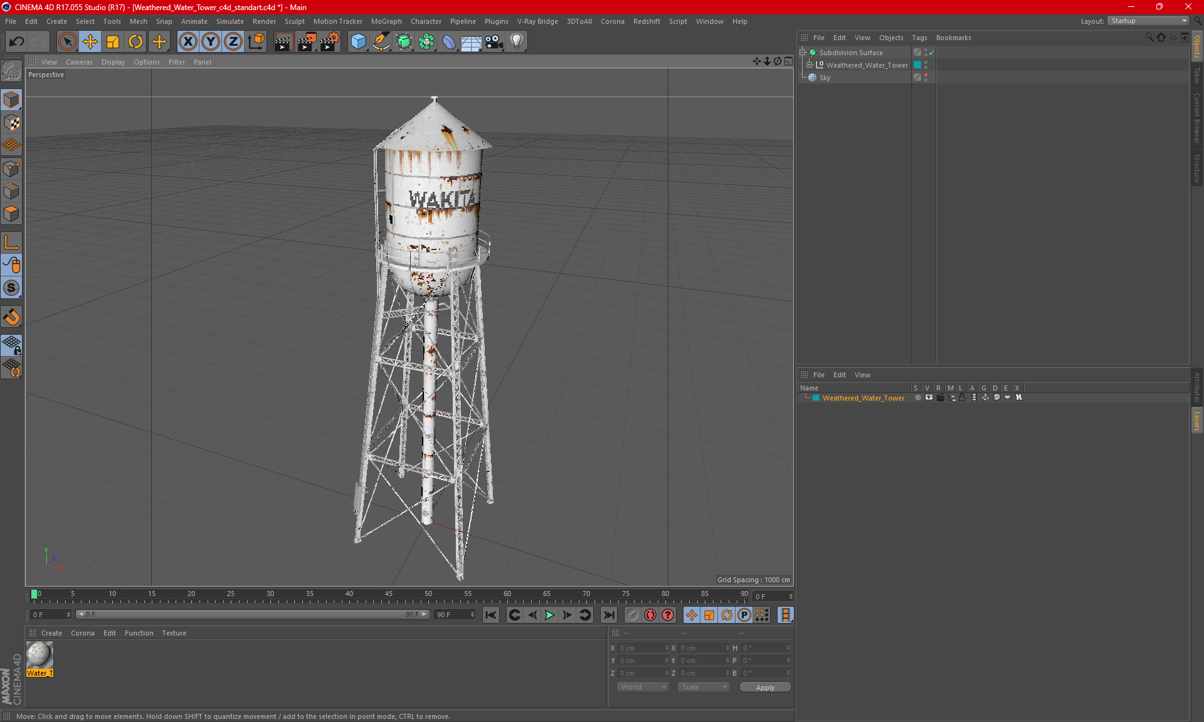1204x722 pixels.
Task: Click the coordinate system icon
Action: pos(256,42)
